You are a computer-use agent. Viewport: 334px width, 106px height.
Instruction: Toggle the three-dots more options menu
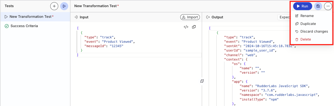pyautogui.click(x=328, y=6)
